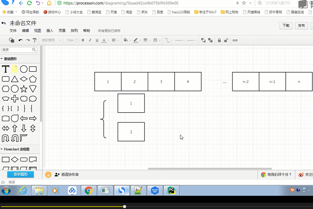Viewport: 313px width, 209px height.
Task: Click the undo arrow in the toolbar
Action: coord(21,40)
